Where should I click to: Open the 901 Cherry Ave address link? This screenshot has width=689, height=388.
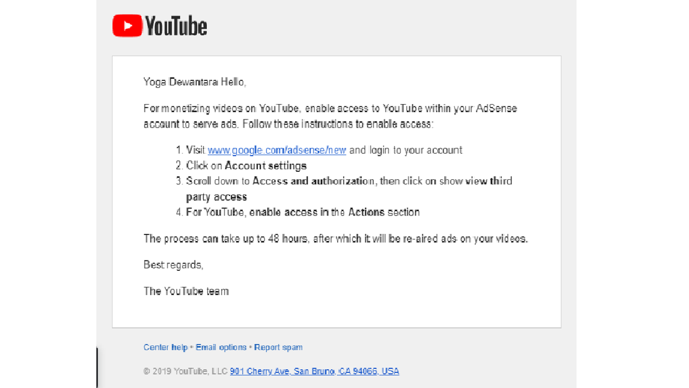(315, 371)
